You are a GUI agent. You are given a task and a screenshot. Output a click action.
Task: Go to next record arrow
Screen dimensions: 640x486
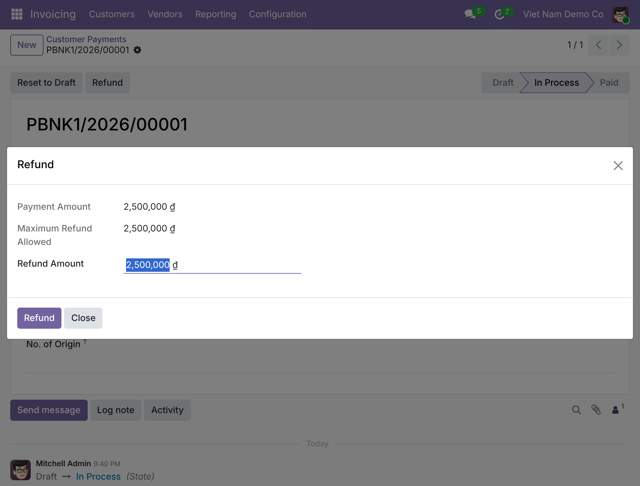click(619, 45)
